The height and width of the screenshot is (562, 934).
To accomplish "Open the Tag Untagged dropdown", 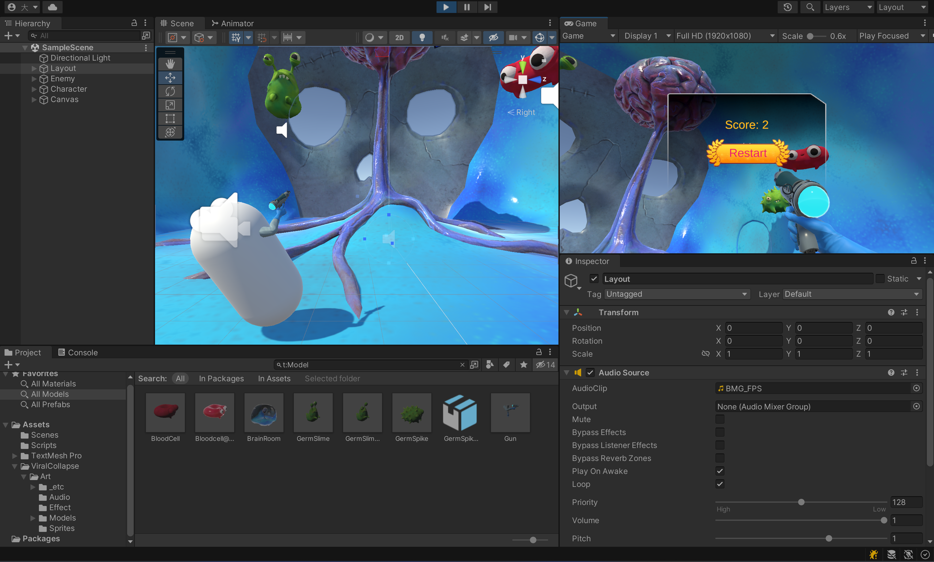I will (677, 294).
